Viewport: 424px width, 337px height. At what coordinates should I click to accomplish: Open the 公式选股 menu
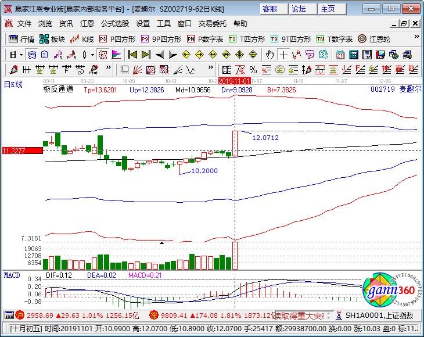click(x=115, y=24)
